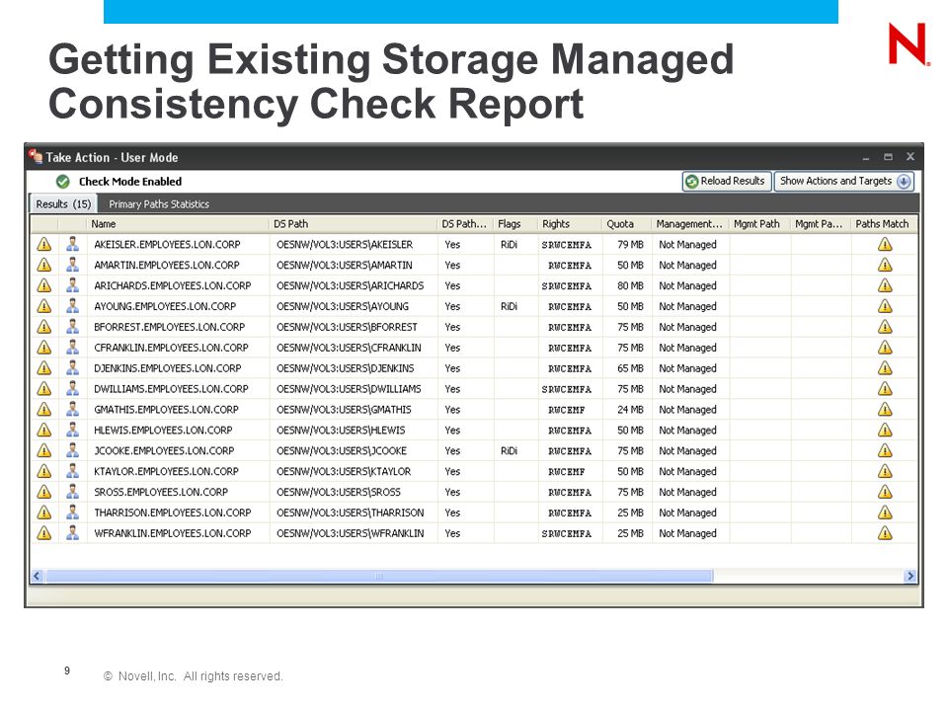The width and height of the screenshot is (948, 711).
Task: Click RiDi flag in the JCOOKE row
Action: (510, 450)
